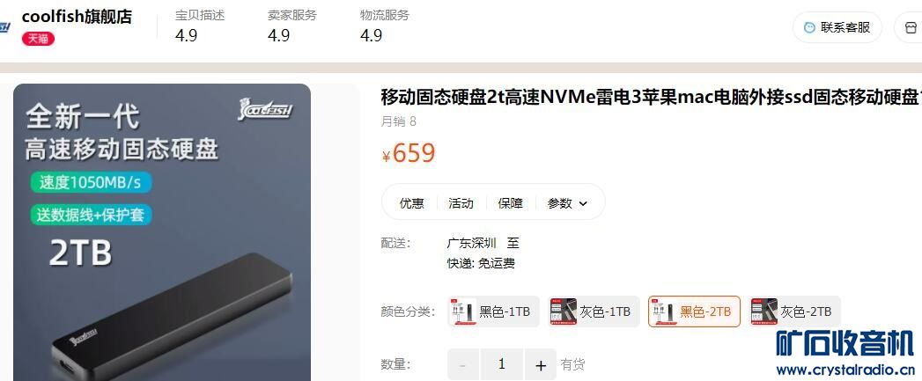Open the 活动 tab
Viewport: 922px width, 381px height.
coord(461,203)
